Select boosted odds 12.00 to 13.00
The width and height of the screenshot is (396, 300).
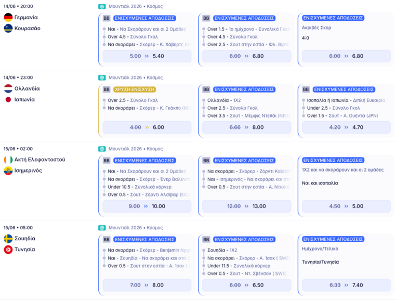(x=246, y=206)
